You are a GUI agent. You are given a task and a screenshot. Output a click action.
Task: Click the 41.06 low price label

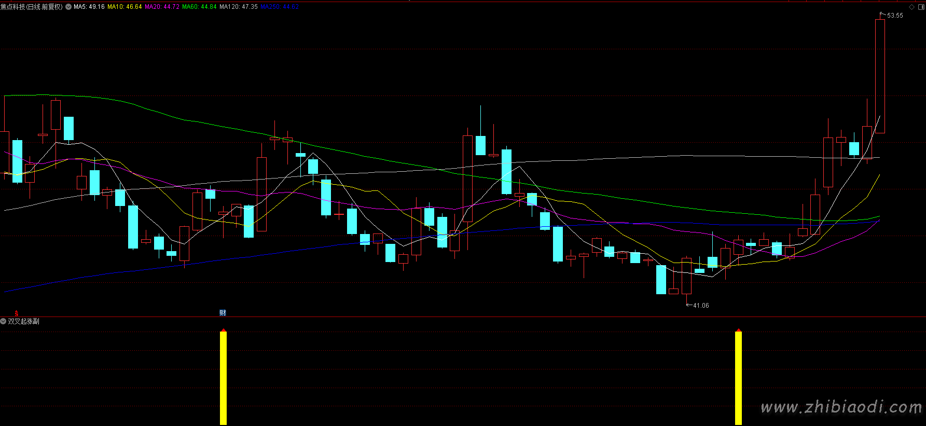[x=700, y=306]
